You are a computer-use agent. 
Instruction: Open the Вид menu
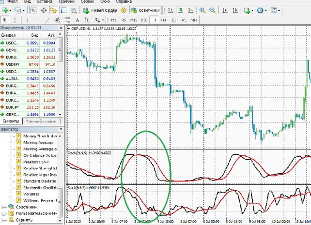28,1
